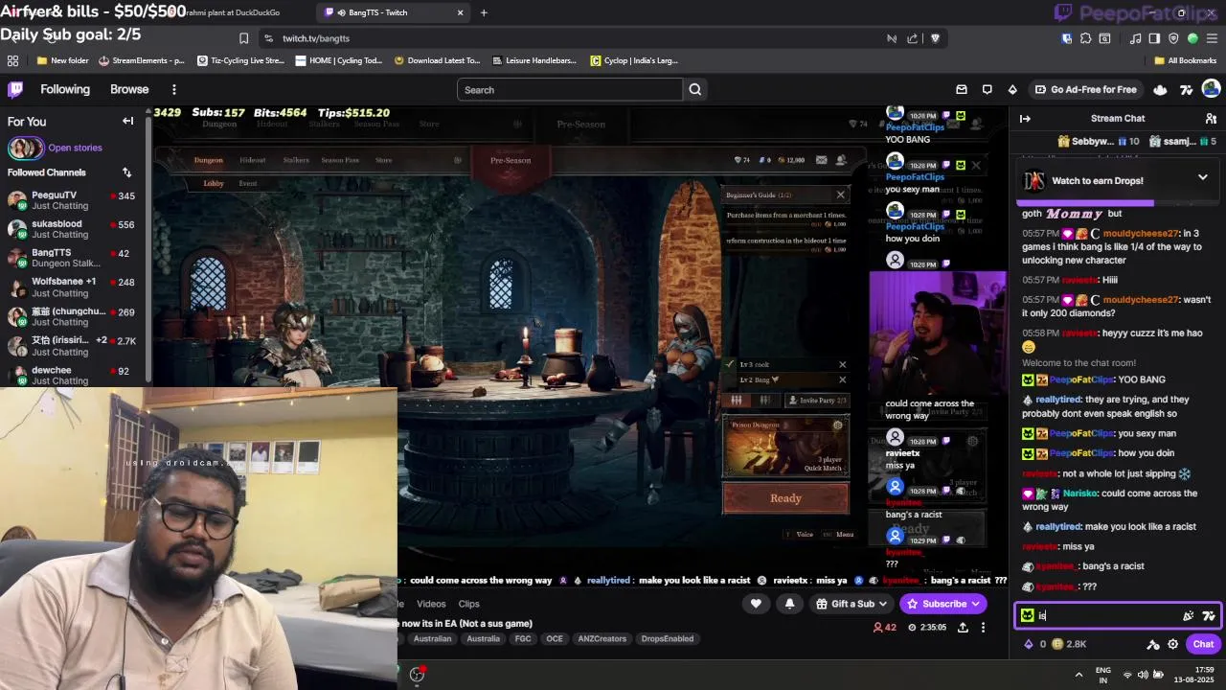The width and height of the screenshot is (1226, 690).
Task: Open browser extensions puzzle icon
Action: pyautogui.click(x=1085, y=38)
